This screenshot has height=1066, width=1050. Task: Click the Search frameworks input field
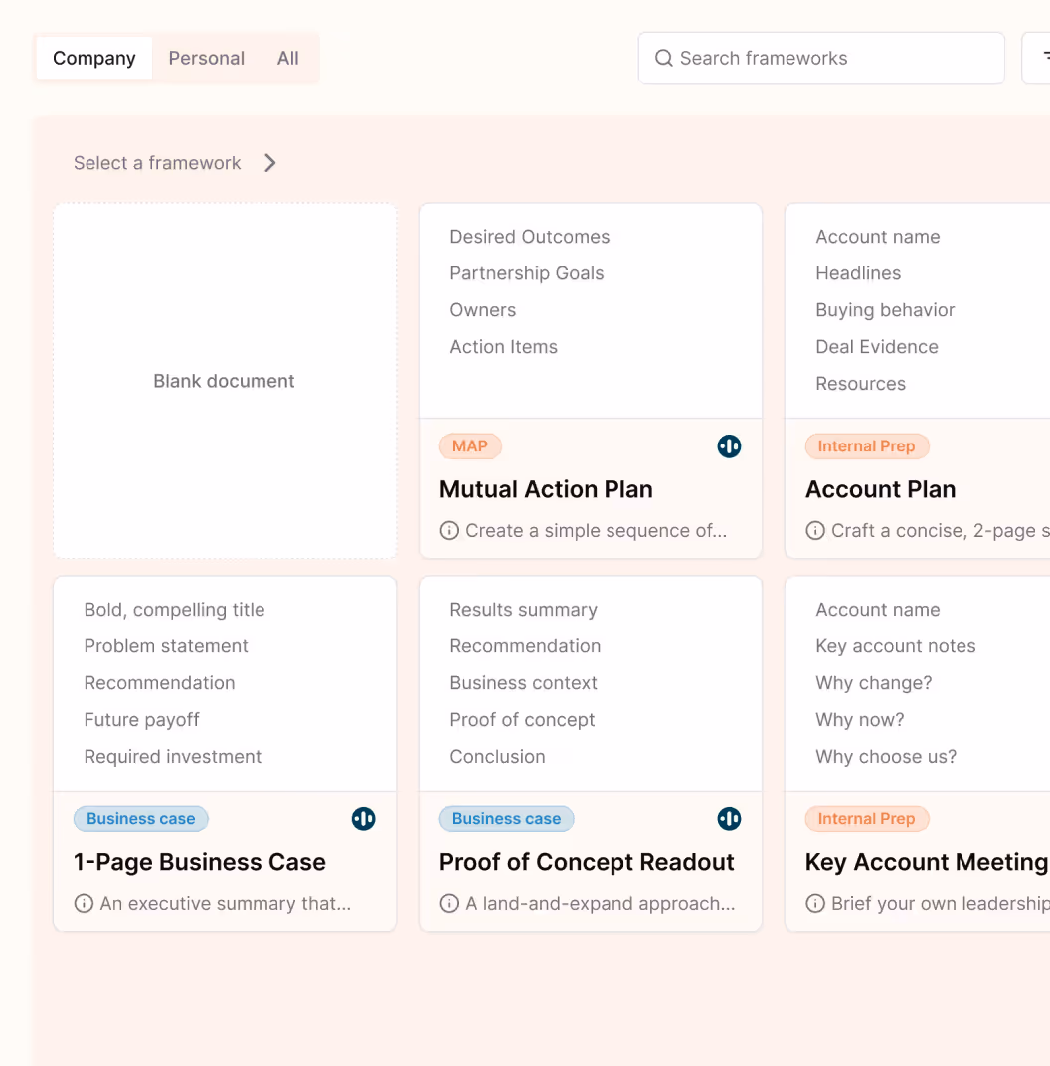[x=821, y=58]
